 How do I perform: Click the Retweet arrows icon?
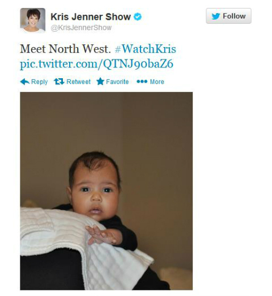pyautogui.click(x=59, y=82)
